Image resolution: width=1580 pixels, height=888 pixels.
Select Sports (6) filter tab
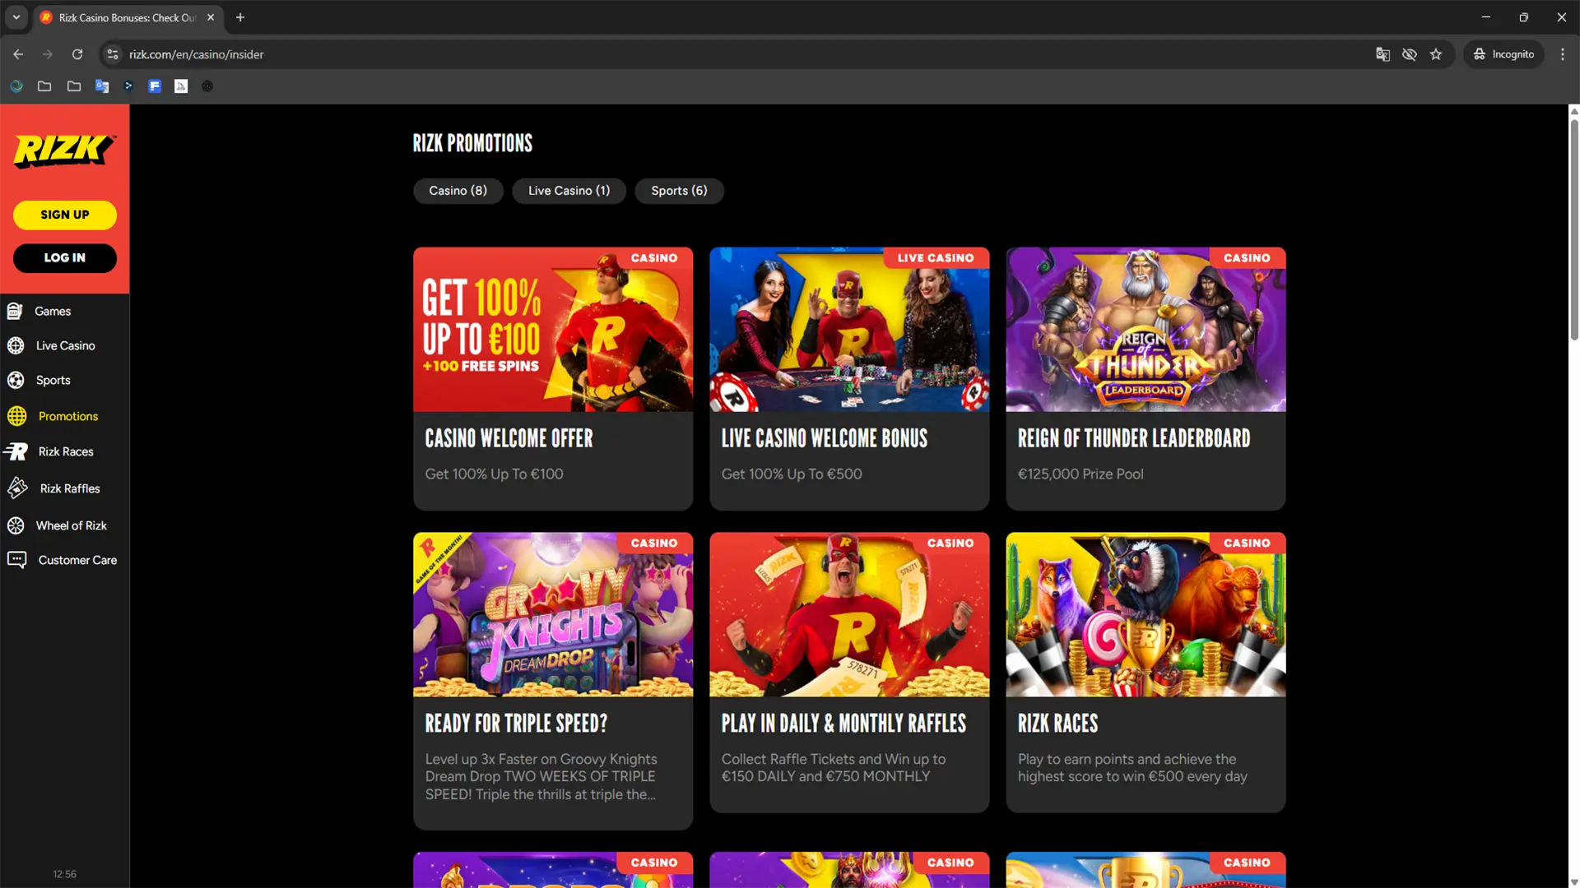(679, 191)
